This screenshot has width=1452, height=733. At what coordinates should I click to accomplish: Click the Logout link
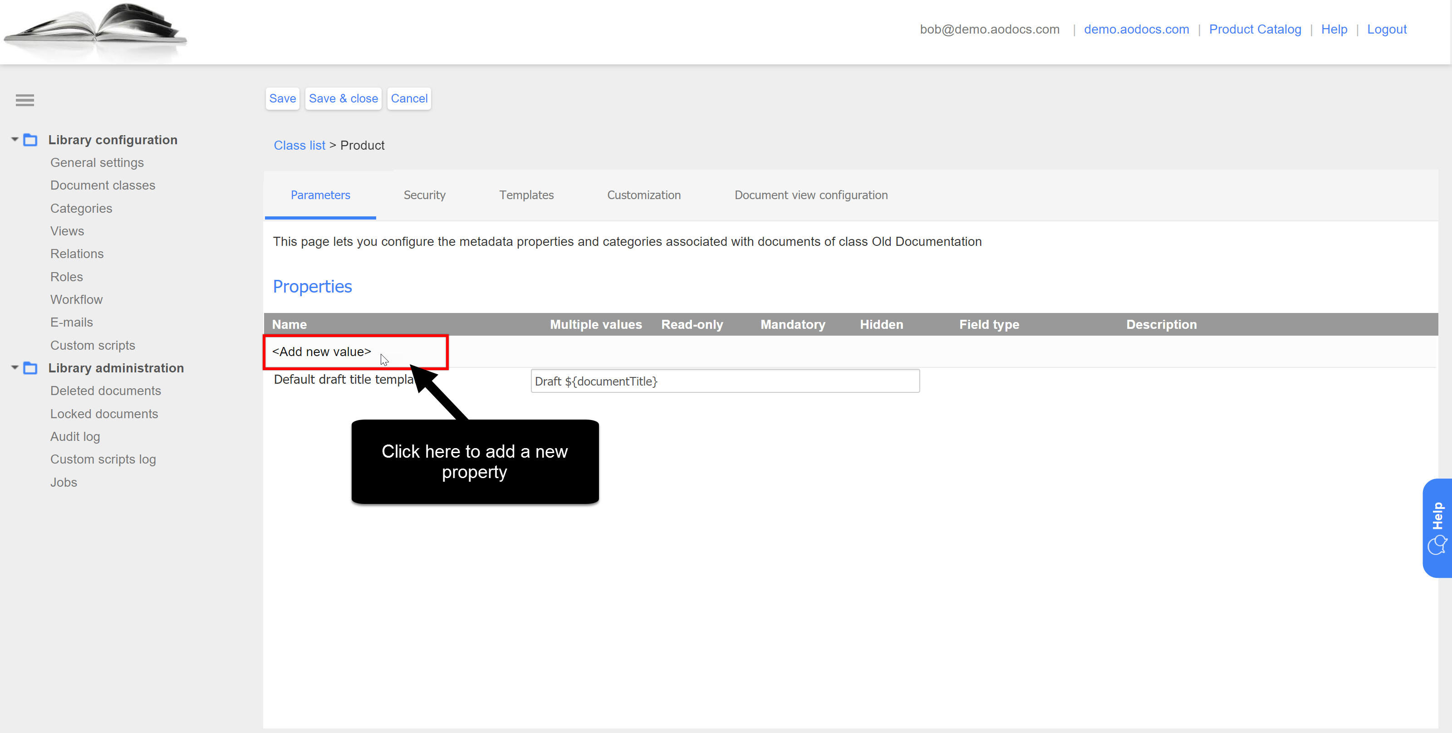click(x=1387, y=29)
